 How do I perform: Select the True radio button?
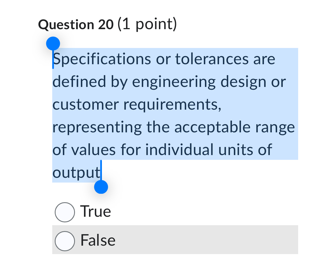pos(65,212)
